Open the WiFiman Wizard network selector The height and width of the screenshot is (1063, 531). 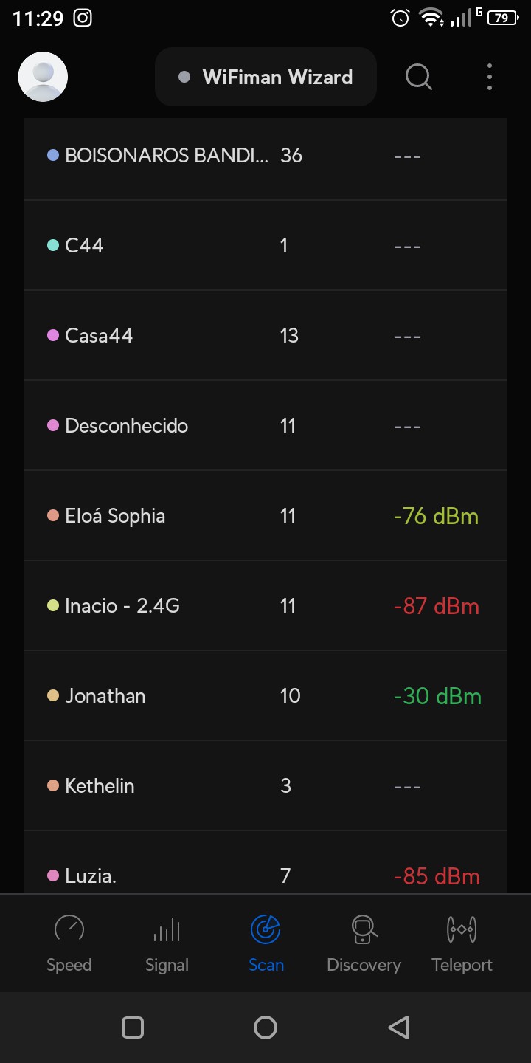(x=265, y=77)
